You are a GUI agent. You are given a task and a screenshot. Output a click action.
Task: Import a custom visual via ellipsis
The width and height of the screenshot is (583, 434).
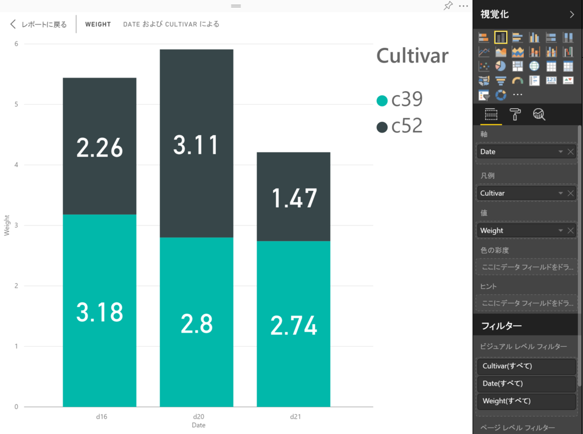[x=517, y=95]
